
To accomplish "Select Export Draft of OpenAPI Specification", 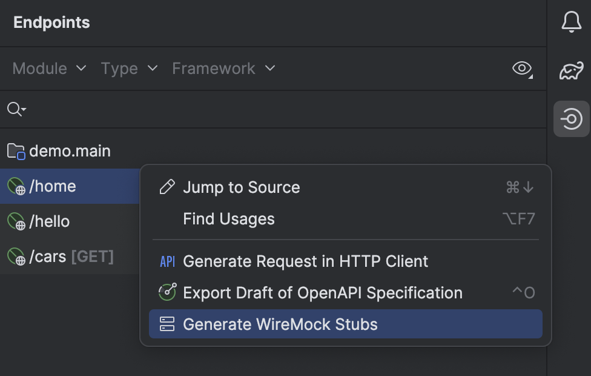I will pos(323,292).
